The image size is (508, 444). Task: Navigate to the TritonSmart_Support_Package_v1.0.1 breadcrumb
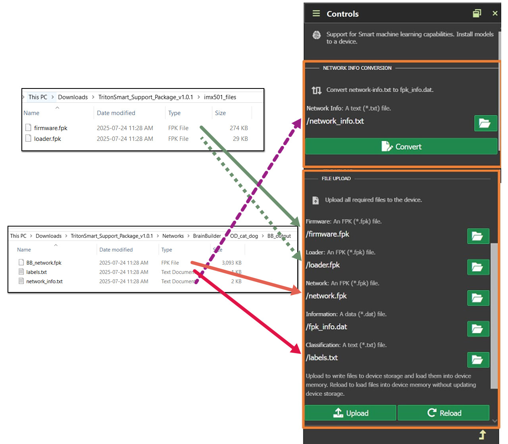(x=146, y=97)
